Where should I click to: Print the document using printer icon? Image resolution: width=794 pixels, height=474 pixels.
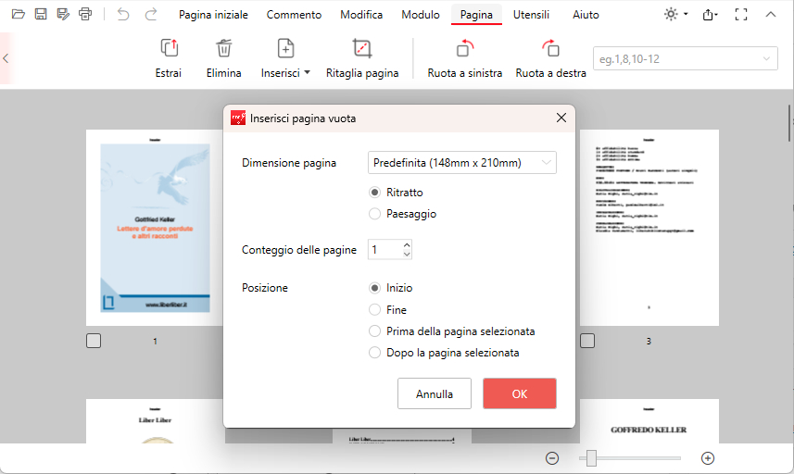pos(85,14)
